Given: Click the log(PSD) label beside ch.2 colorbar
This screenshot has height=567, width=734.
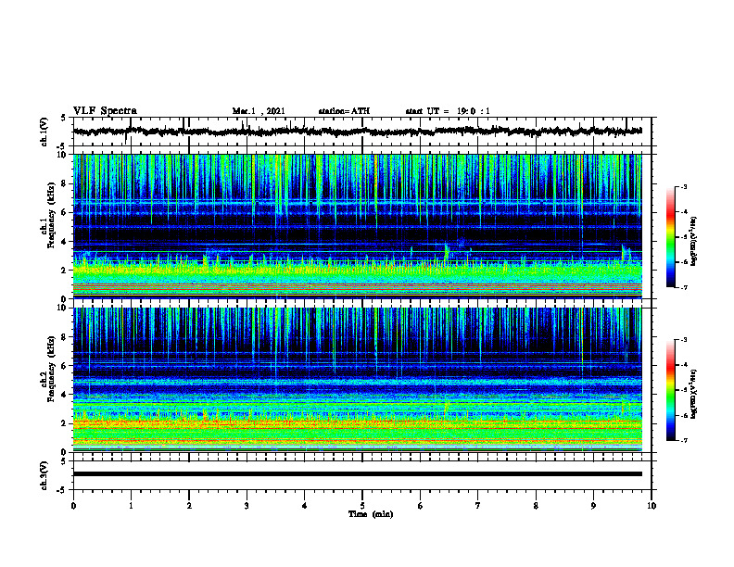Looking at the screenshot, I should (694, 394).
